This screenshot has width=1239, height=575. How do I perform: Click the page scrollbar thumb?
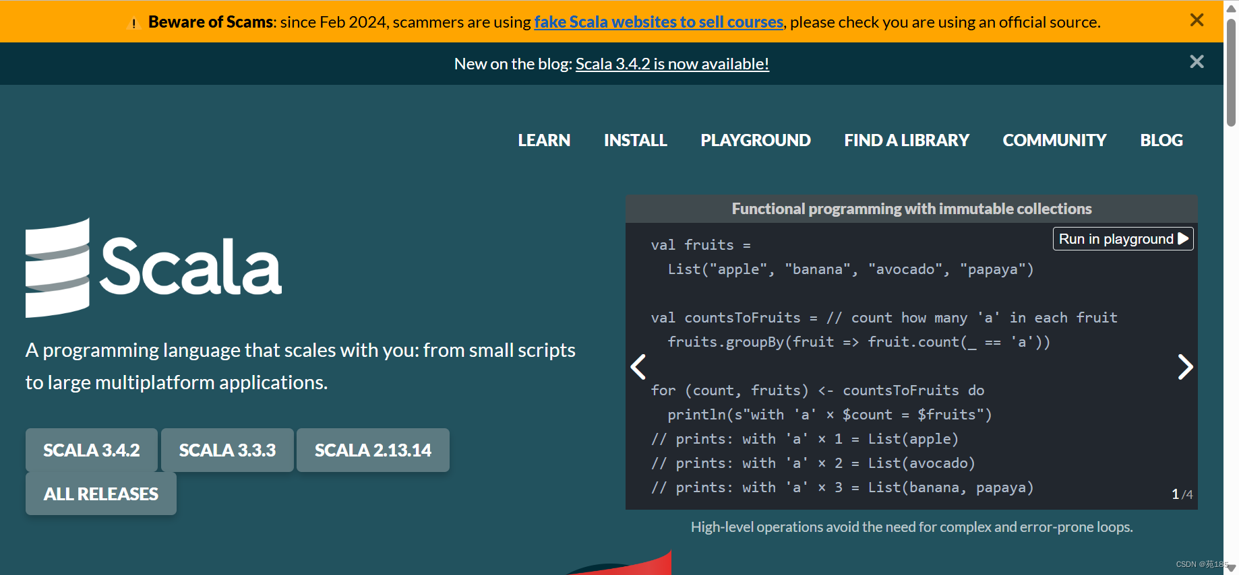(1231, 72)
